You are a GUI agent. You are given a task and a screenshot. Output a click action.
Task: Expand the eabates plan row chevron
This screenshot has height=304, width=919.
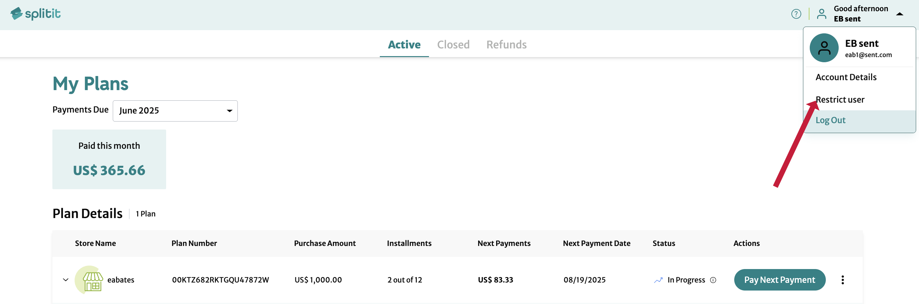(x=66, y=279)
